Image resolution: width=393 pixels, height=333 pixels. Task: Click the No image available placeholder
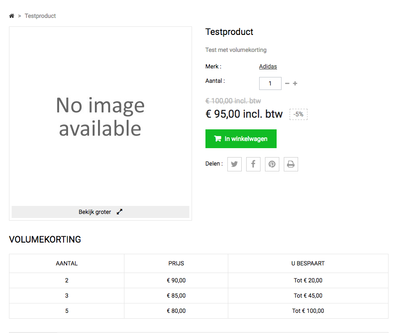pos(100,116)
